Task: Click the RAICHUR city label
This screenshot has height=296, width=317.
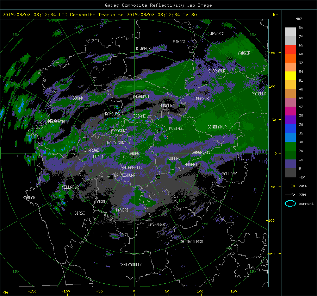Action: click(259, 94)
